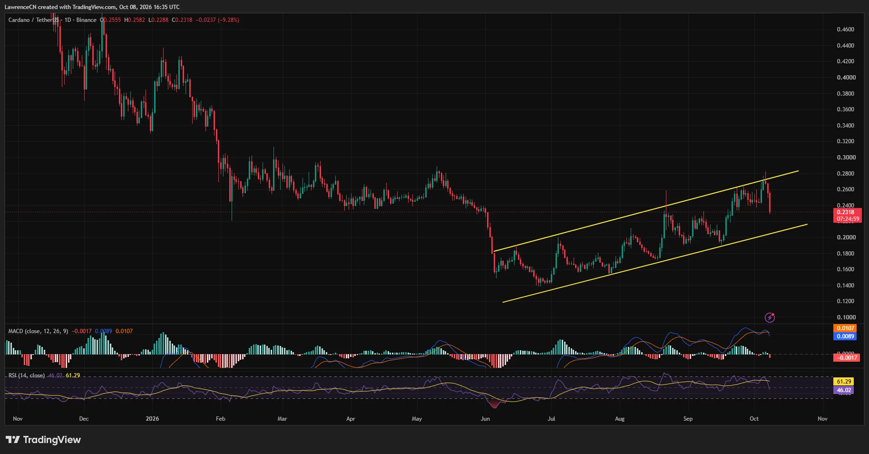Click the −0.0237 (−9.28%) change readout
This screenshot has width=869, height=454.
click(x=217, y=20)
